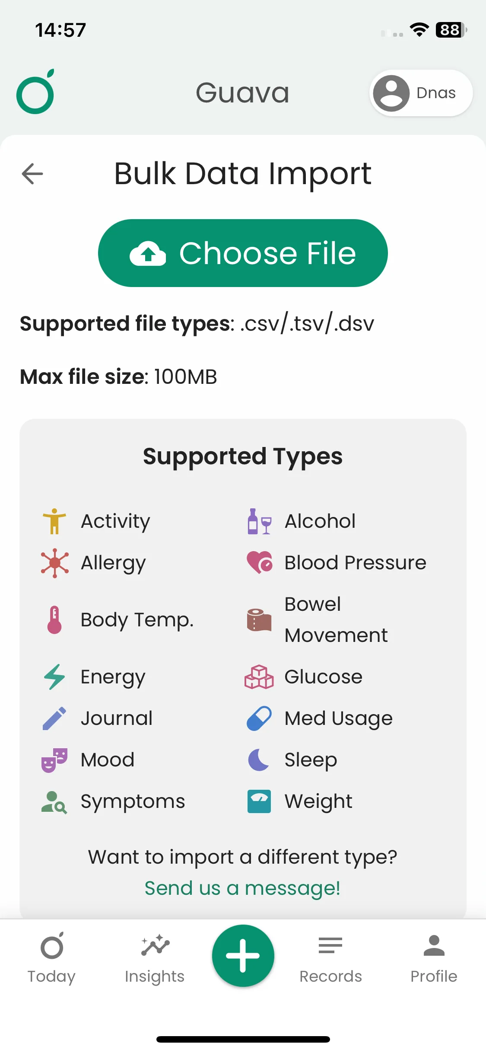
Task: Tap the Guava logo icon
Action: point(35,92)
